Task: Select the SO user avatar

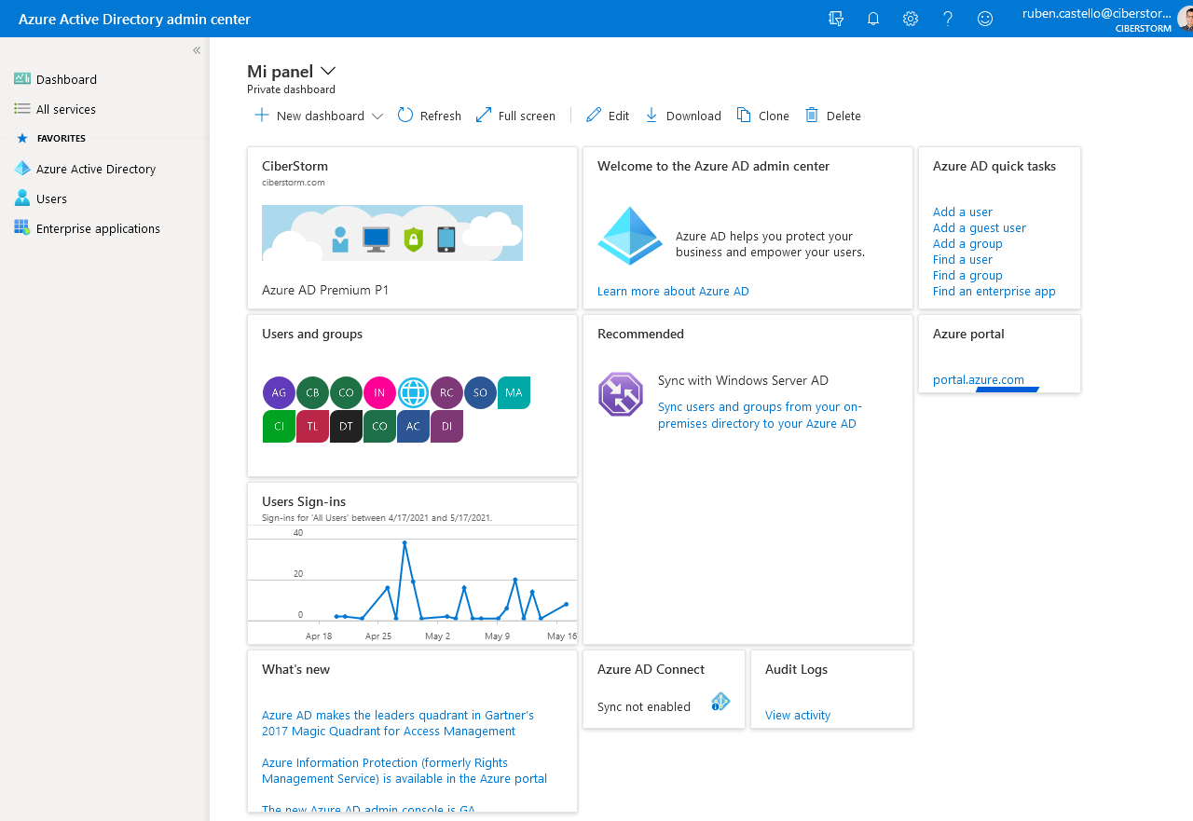Action: (x=480, y=392)
